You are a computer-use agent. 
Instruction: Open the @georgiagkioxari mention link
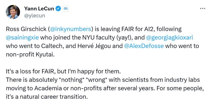coord(170,37)
